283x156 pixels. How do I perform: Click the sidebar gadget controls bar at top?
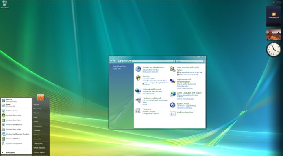[276, 3]
